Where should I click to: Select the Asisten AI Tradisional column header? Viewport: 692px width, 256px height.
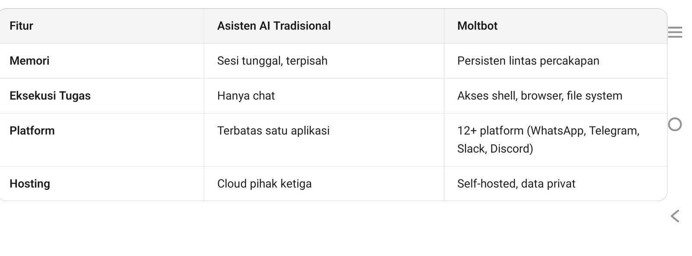(274, 26)
